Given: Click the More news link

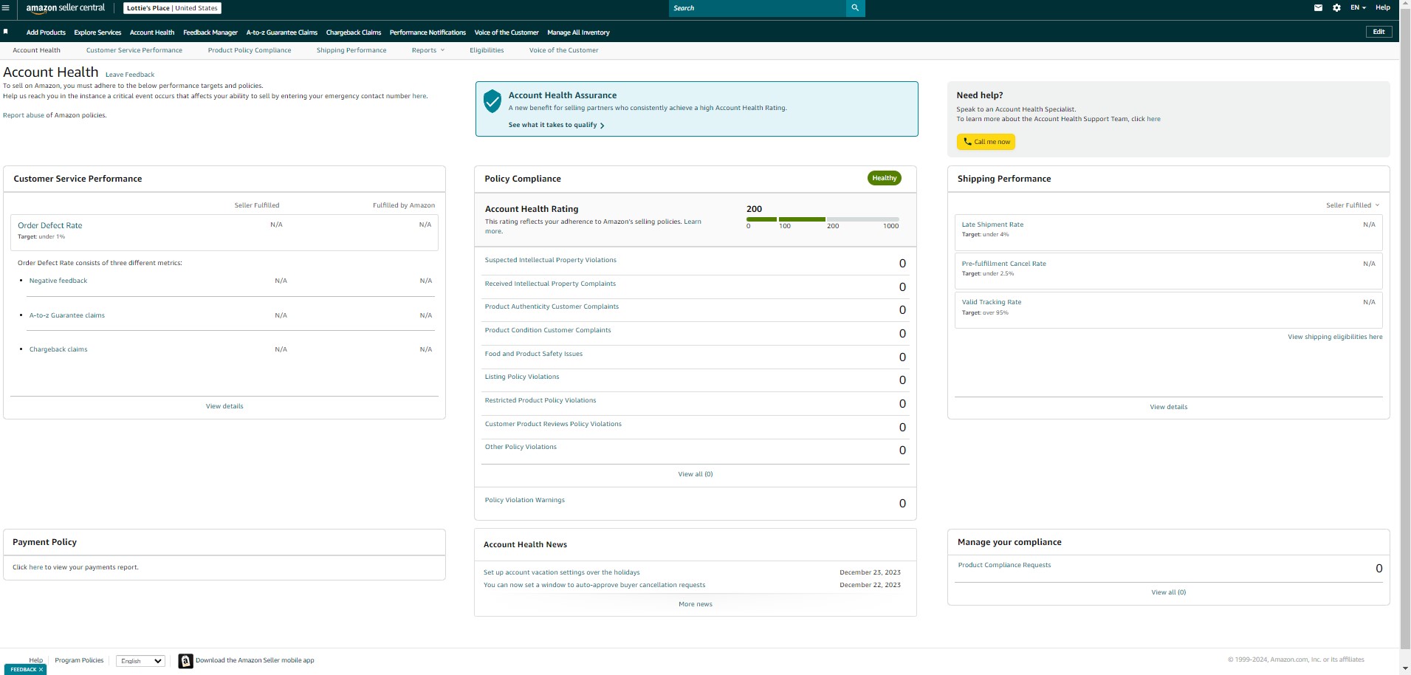Looking at the screenshot, I should [696, 604].
